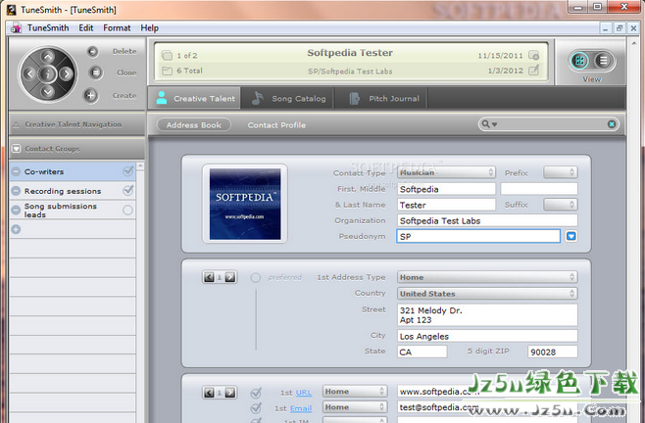This screenshot has height=423, width=645.
Task: Toggle Song submissions leads membership circle
Action: pos(128,211)
